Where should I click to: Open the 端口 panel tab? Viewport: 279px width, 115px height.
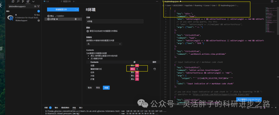(81, 108)
